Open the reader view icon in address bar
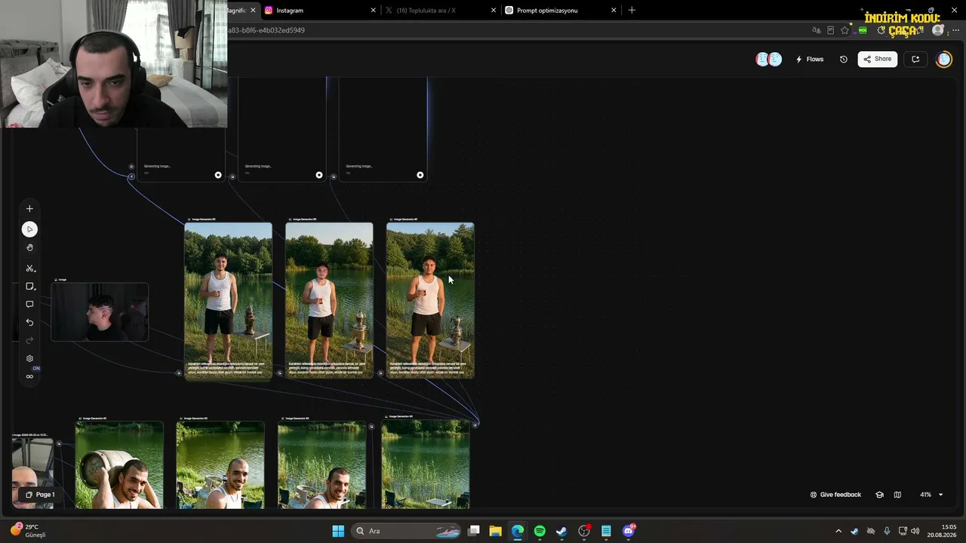This screenshot has width=966, height=543. 831,30
